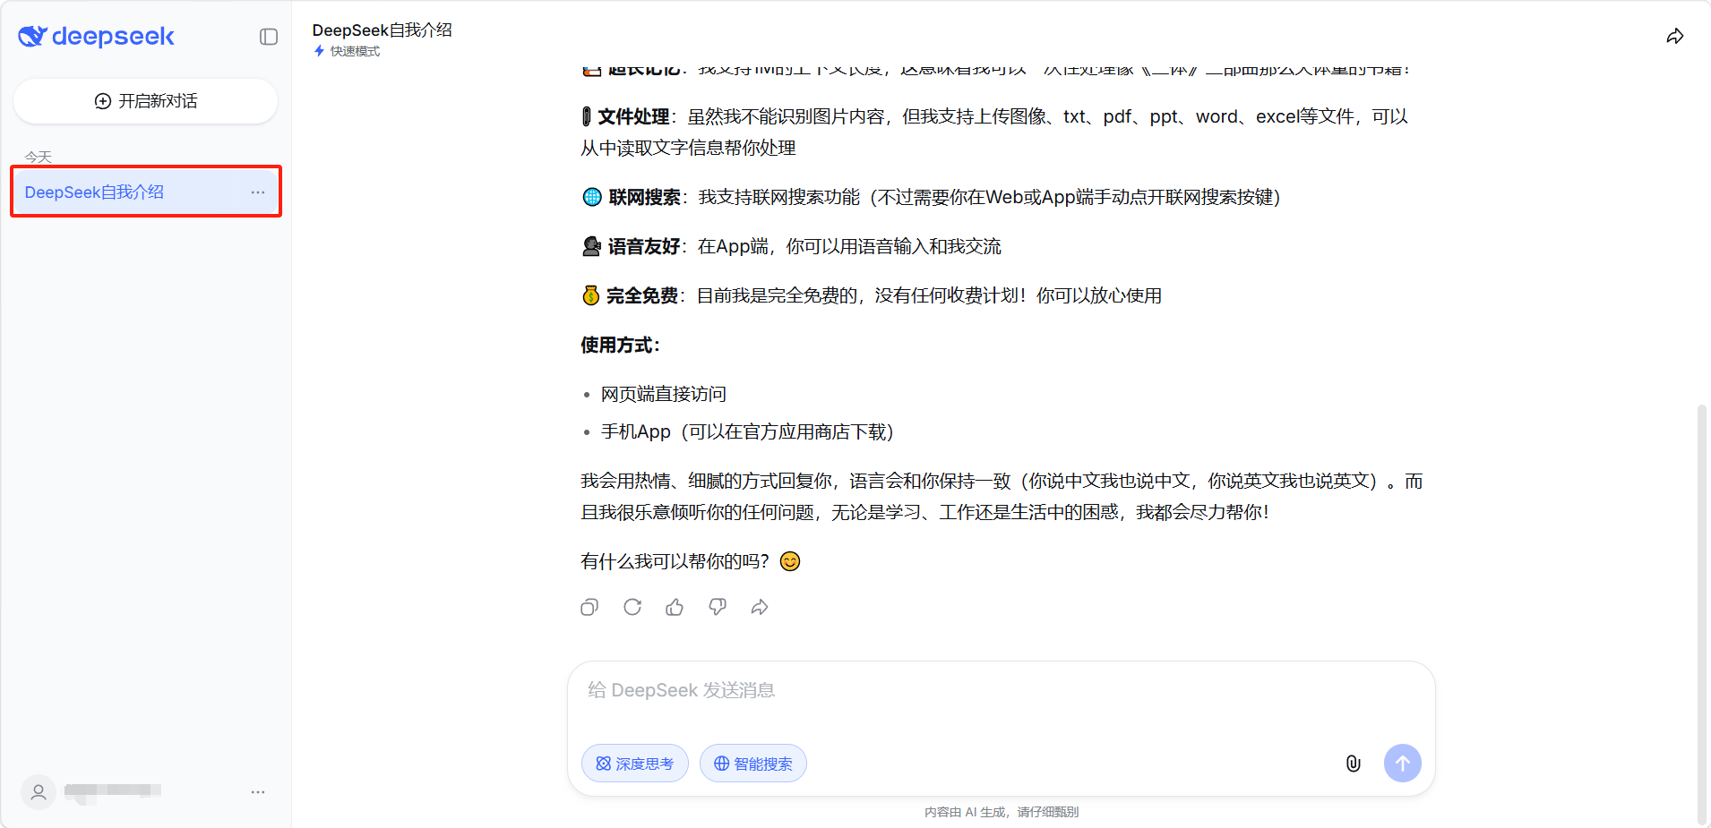Click the deepseek logo

click(97, 37)
